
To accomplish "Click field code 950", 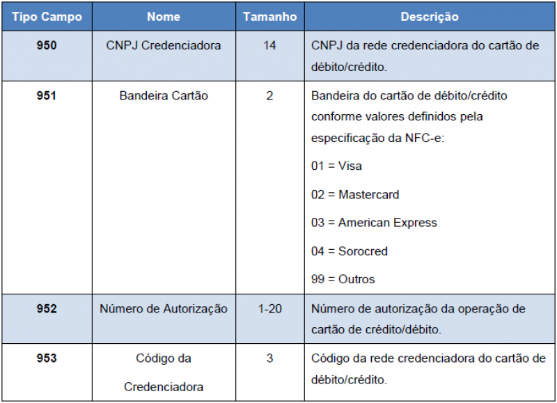I will 47,45.
